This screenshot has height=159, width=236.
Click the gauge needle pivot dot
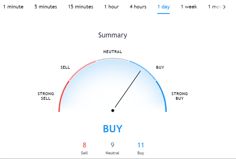tap(113, 111)
